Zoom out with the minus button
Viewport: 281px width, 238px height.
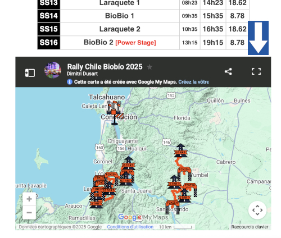29,213
